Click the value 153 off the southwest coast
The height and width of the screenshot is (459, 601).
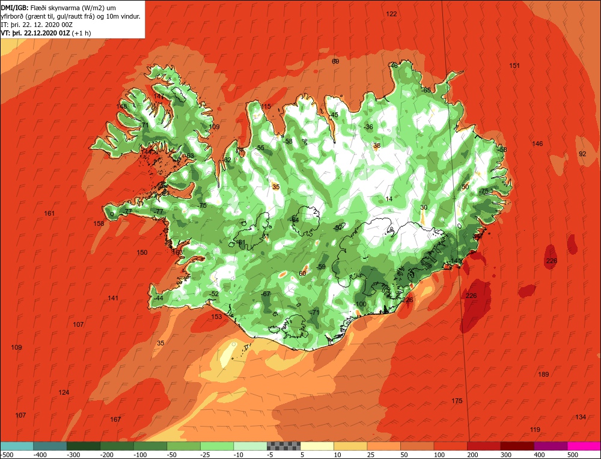(x=216, y=317)
